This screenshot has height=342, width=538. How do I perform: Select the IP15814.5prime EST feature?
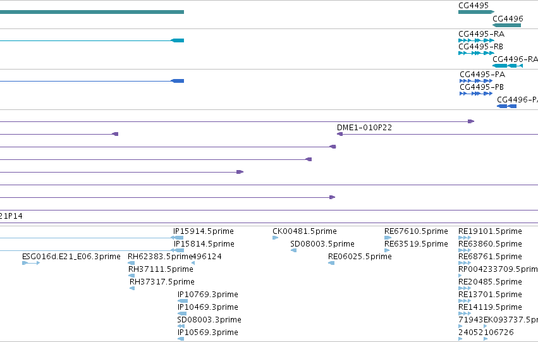(177, 250)
